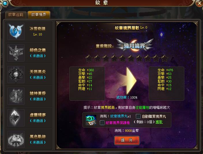Click the blue orb icon top-left
Screen dimensions: 203x154
(5, 3)
